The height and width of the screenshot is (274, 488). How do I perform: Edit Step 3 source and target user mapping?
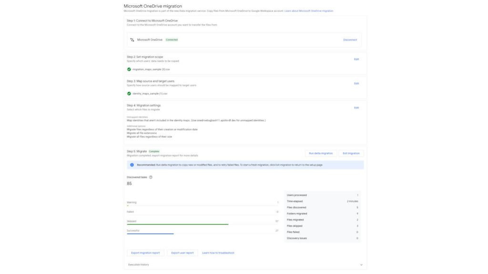pos(356,83)
